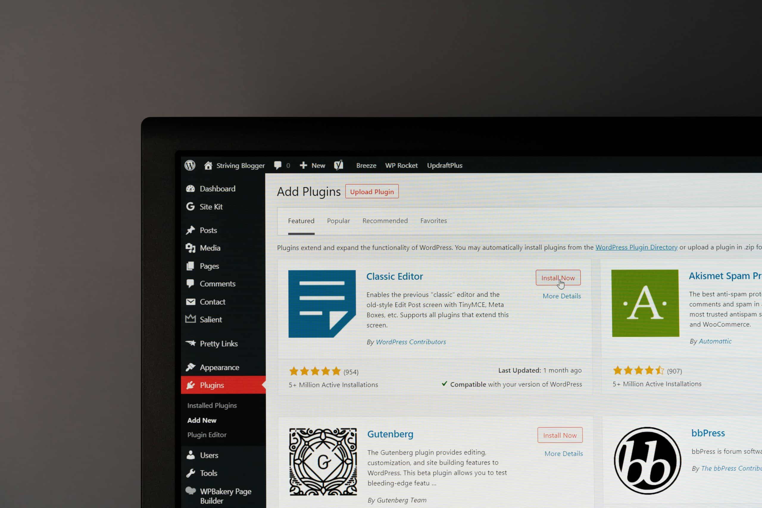Screen dimensions: 762x508
Task: Click the Plugins menu icon
Action: coord(190,385)
